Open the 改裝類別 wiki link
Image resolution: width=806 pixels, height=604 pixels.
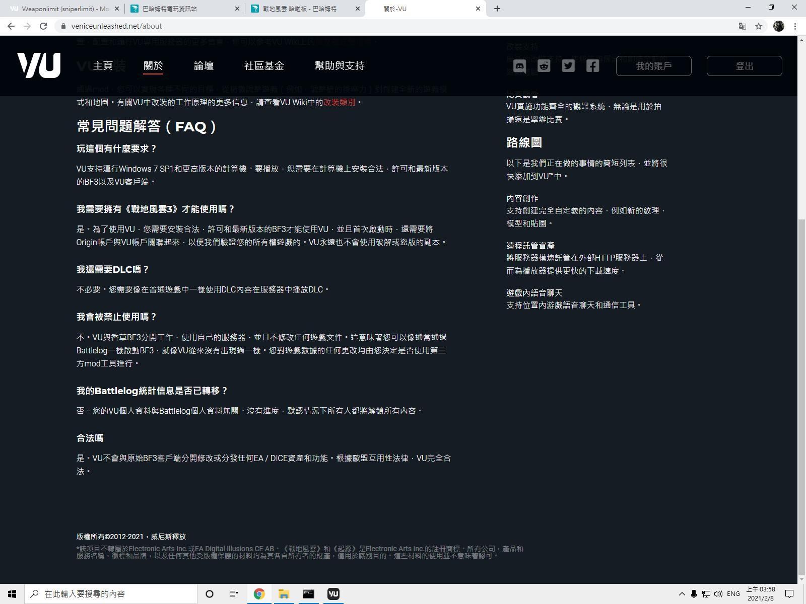tap(340, 102)
